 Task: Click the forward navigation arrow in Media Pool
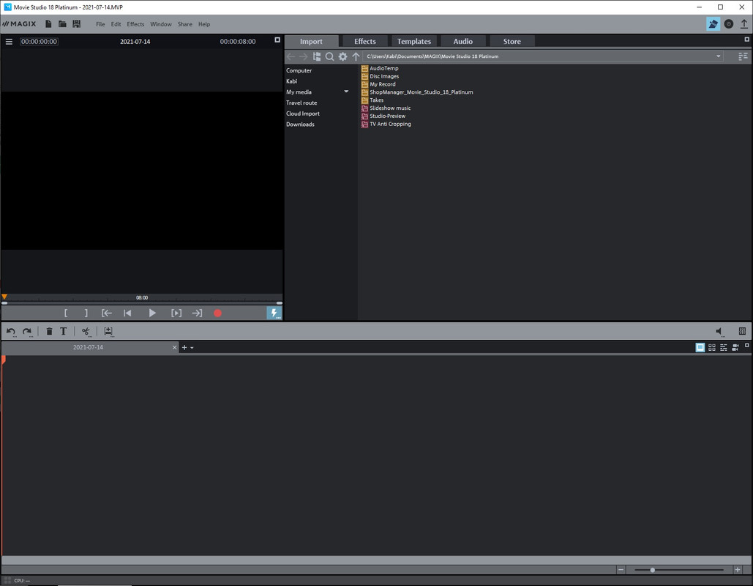pyautogui.click(x=303, y=56)
